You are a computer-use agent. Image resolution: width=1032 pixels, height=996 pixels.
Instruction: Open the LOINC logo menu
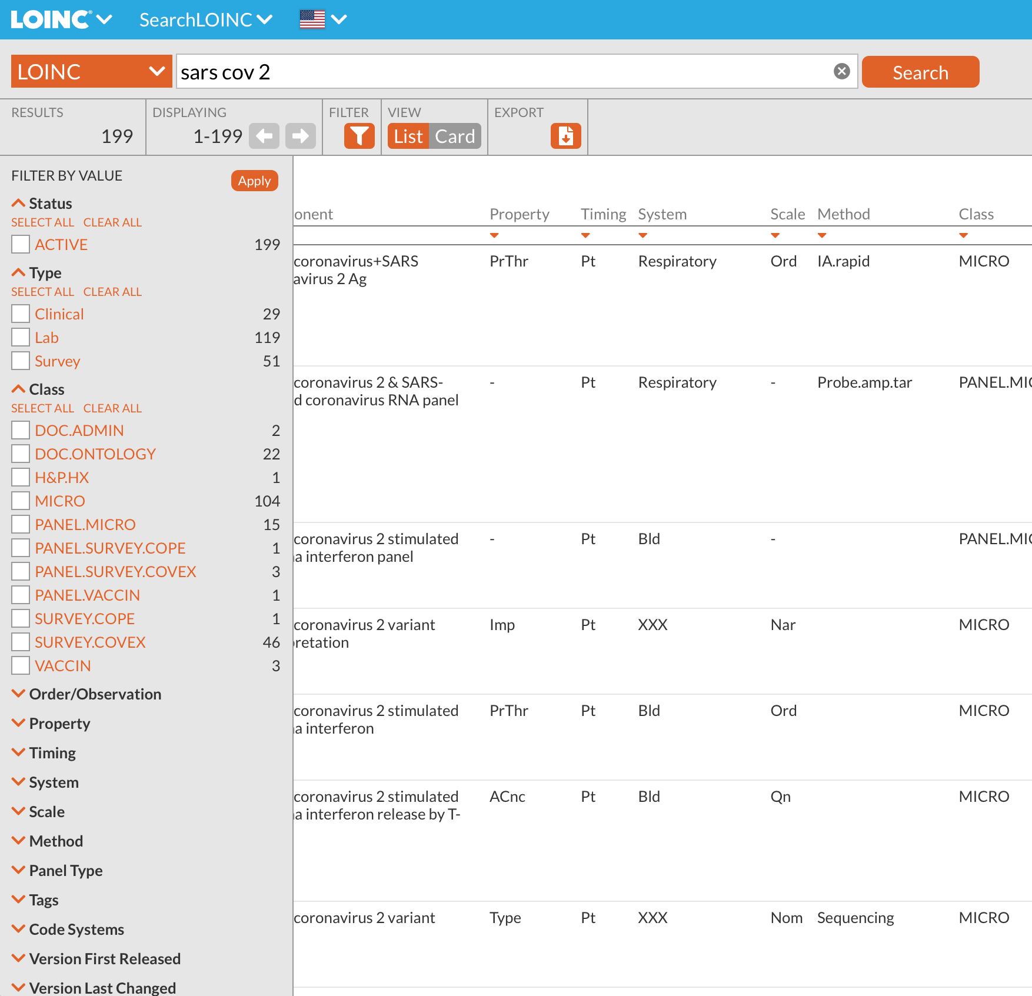(x=62, y=19)
